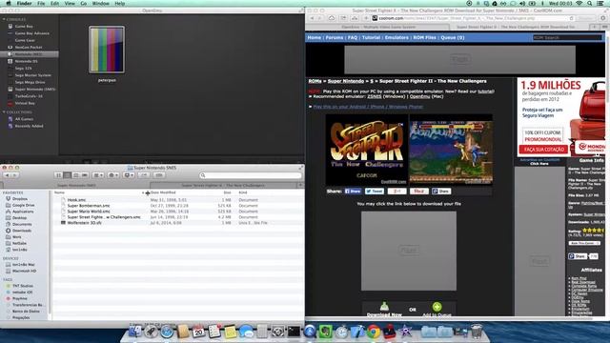Click Forums link on CoolROM navigation bar

point(335,38)
